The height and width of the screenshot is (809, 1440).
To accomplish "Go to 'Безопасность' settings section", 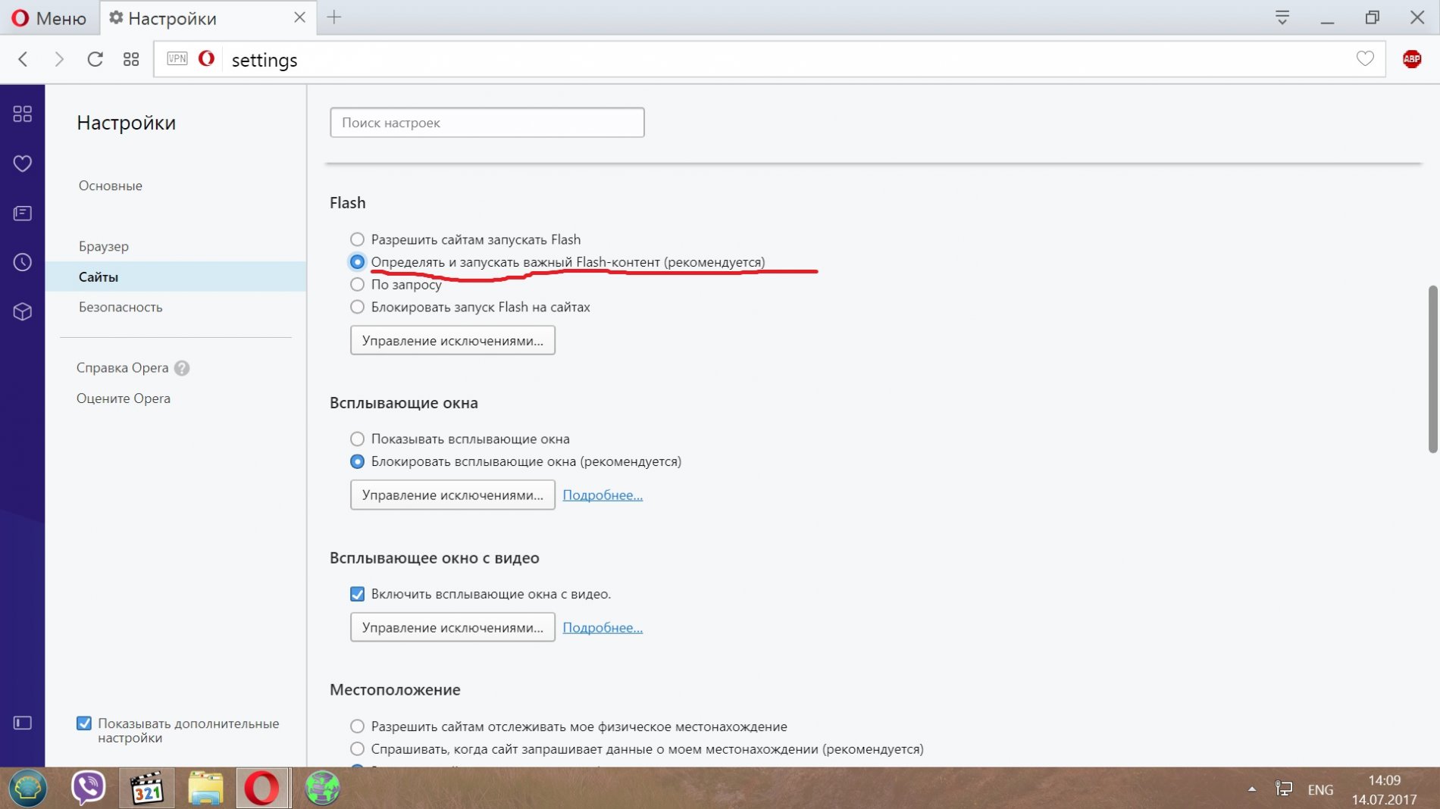I will click(x=121, y=307).
